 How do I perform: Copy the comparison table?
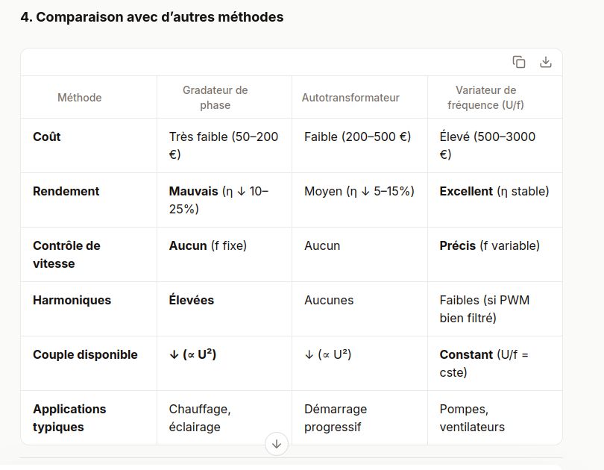[519, 62]
